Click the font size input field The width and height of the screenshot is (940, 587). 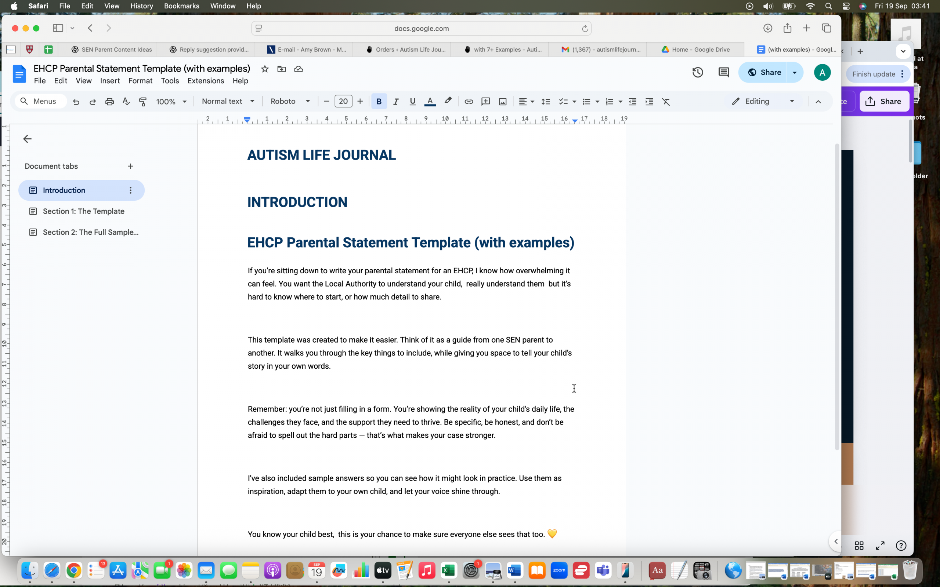[343, 101]
